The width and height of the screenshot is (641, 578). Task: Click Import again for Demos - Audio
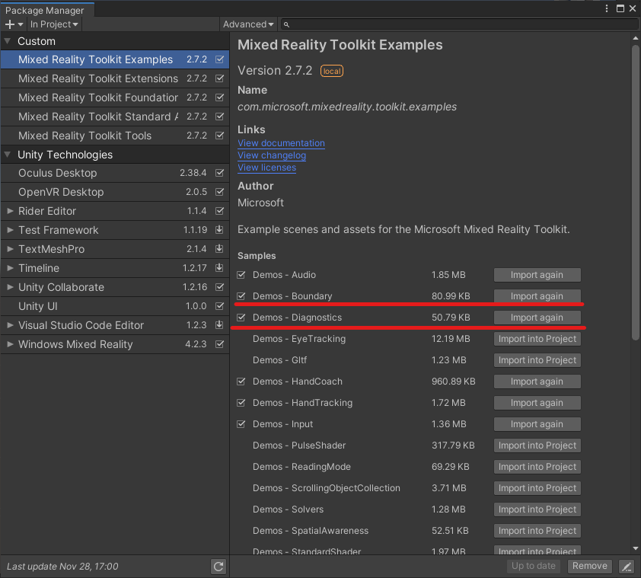pos(537,275)
